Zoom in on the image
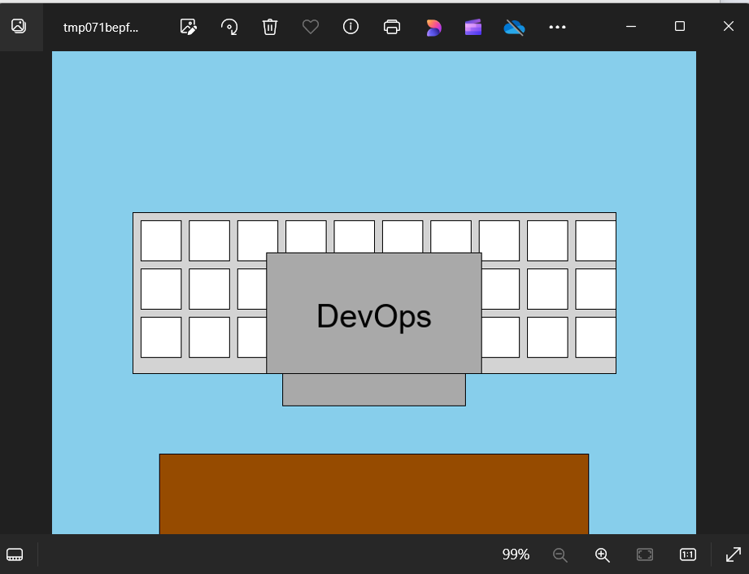 [602, 554]
